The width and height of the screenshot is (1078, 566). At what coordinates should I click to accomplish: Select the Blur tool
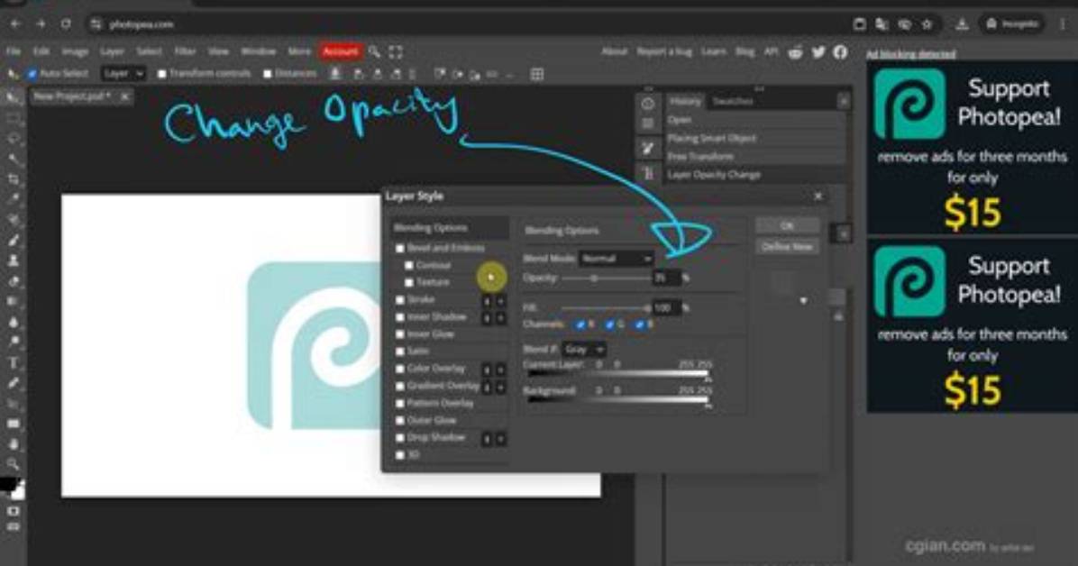click(x=13, y=322)
